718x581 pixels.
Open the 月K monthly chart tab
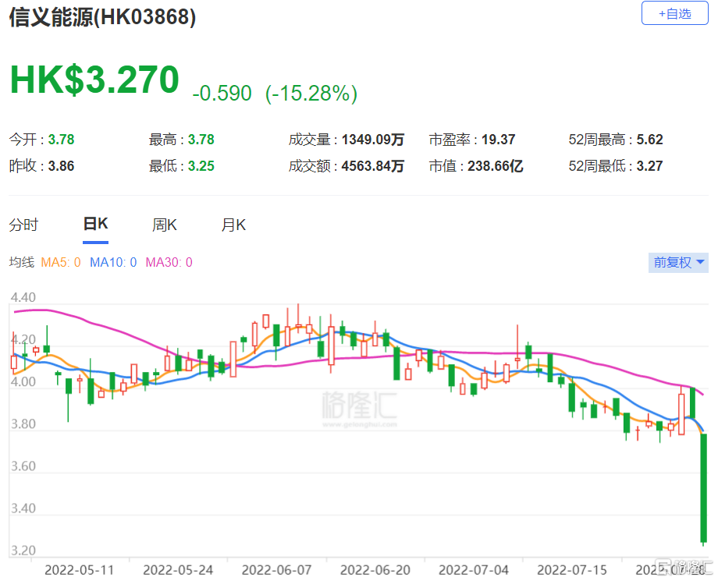coord(233,225)
